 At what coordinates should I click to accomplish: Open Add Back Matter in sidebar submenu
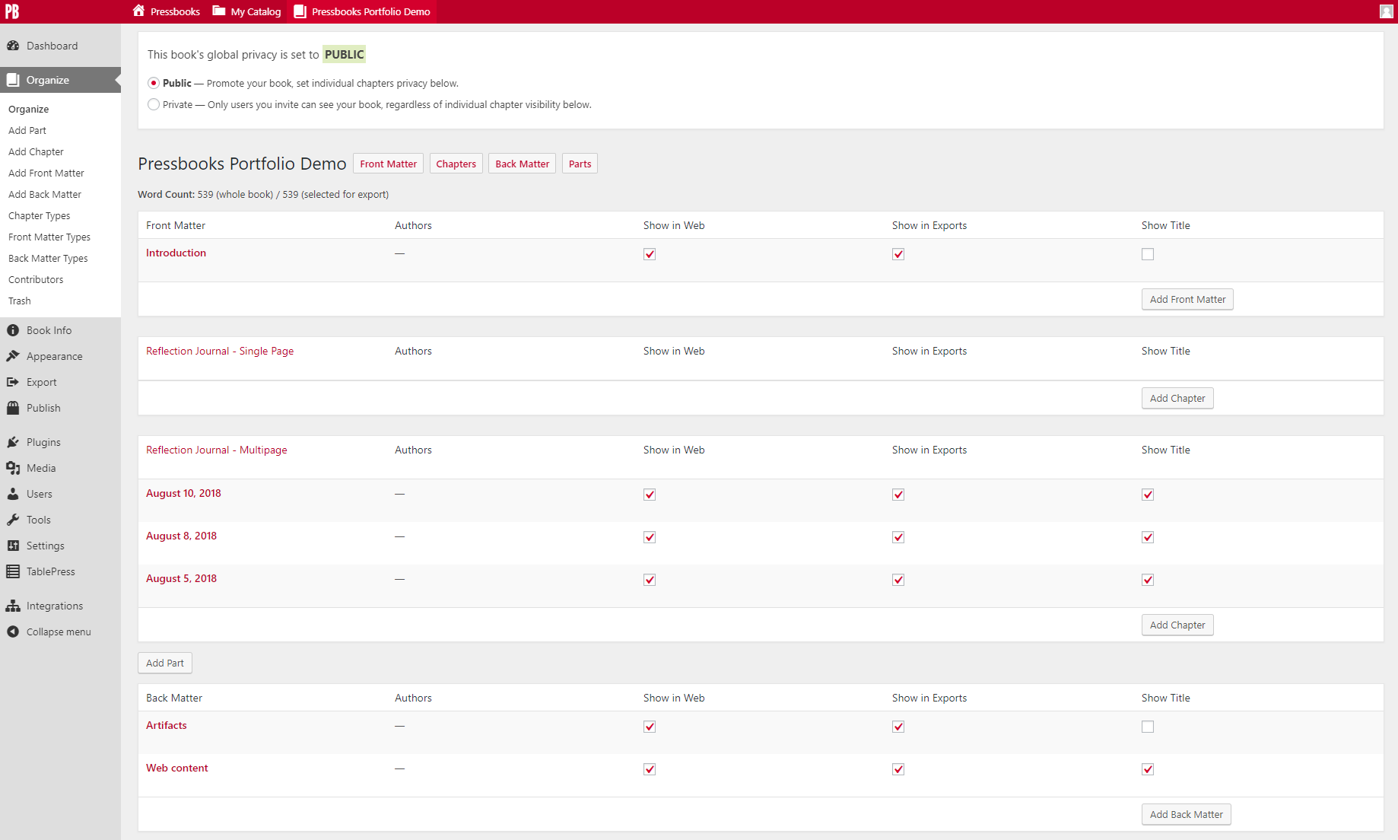point(45,194)
